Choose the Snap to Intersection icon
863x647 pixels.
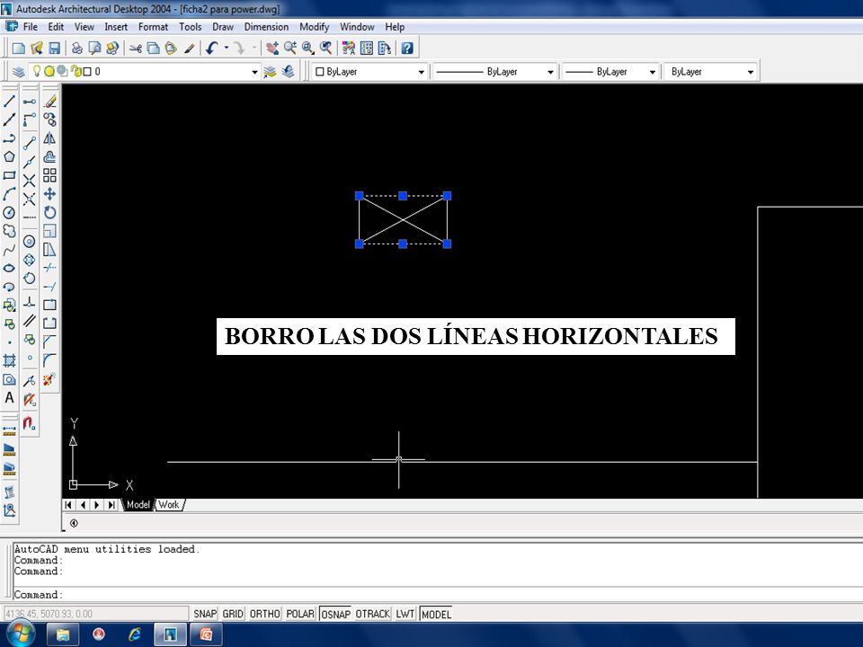tap(30, 181)
